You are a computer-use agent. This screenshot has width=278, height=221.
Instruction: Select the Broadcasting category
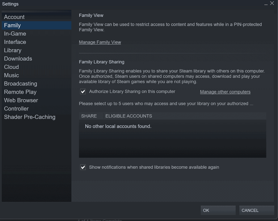[x=36, y=84]
